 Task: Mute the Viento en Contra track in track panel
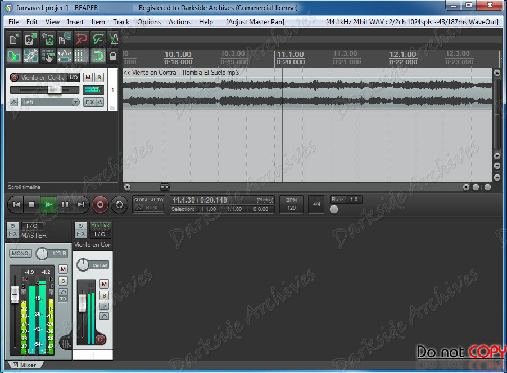(88, 77)
